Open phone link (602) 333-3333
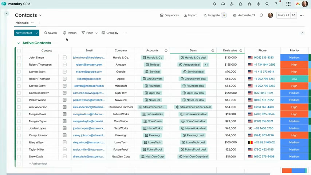The width and height of the screenshot is (311, 175). click(264, 58)
